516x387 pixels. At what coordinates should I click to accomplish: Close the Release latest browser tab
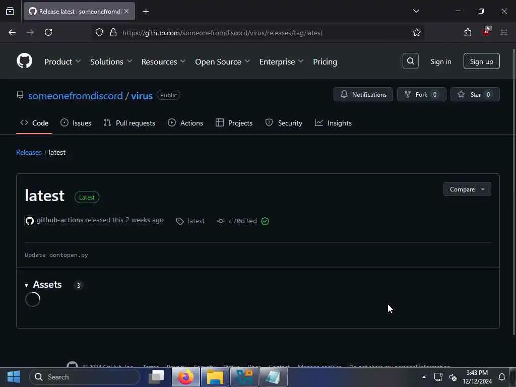click(126, 11)
